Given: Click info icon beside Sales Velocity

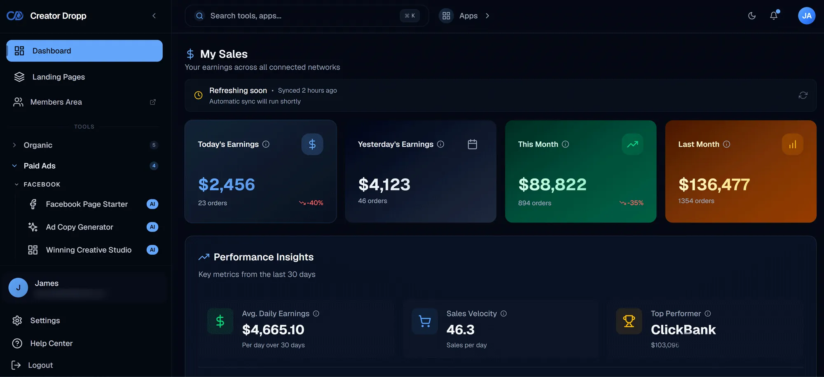Looking at the screenshot, I should point(503,314).
